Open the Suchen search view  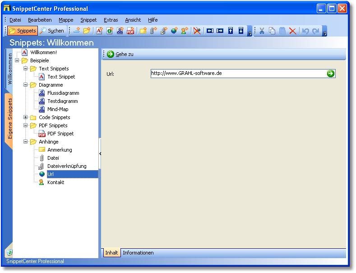[x=51, y=31]
